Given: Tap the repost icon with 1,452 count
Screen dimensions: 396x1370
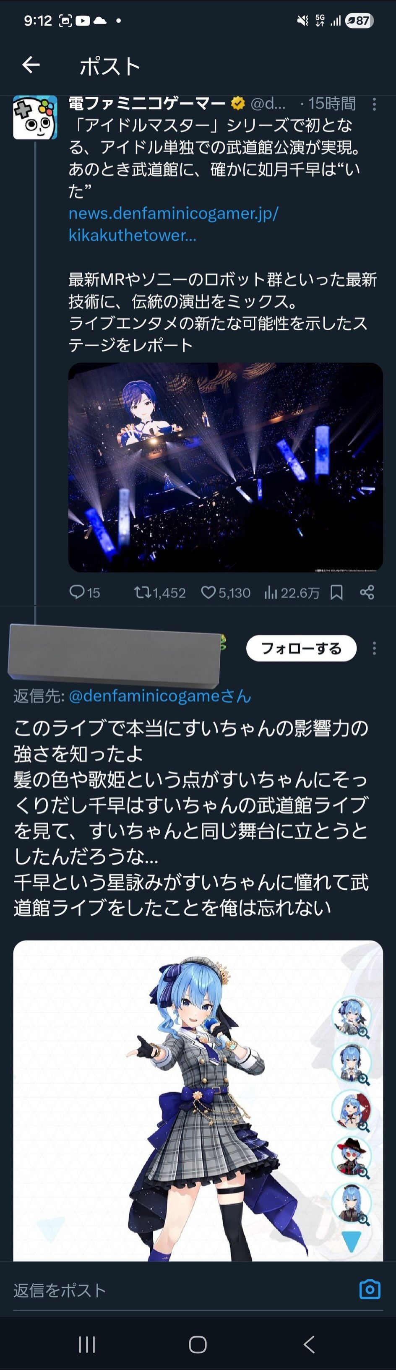Looking at the screenshot, I should [143, 592].
